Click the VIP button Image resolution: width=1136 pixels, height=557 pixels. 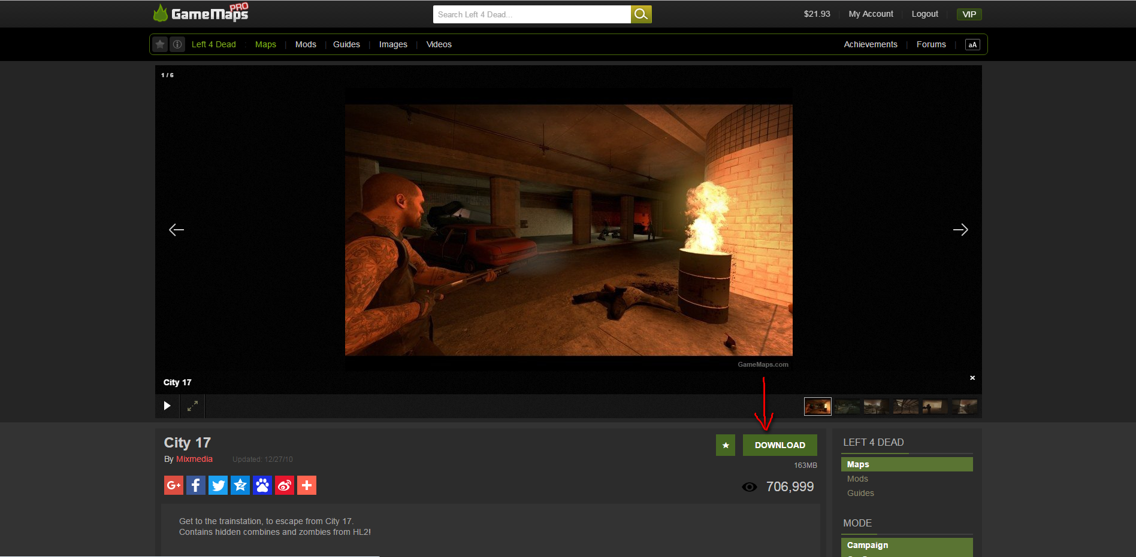coord(969,14)
